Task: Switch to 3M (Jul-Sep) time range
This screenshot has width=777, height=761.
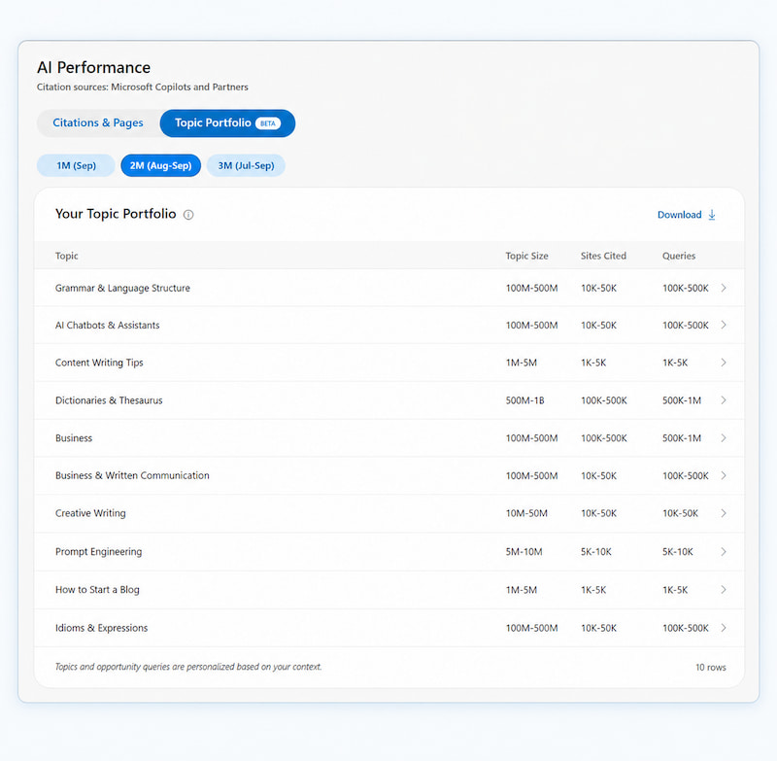Action: pos(246,165)
